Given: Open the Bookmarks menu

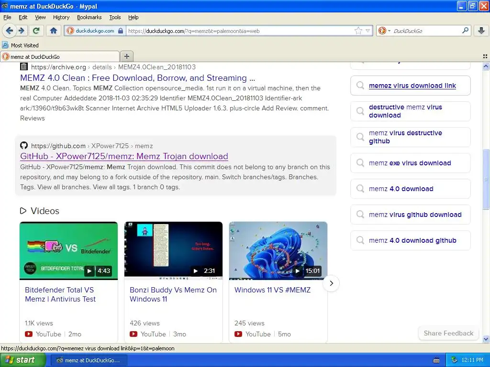Looking at the screenshot, I should tap(89, 17).
